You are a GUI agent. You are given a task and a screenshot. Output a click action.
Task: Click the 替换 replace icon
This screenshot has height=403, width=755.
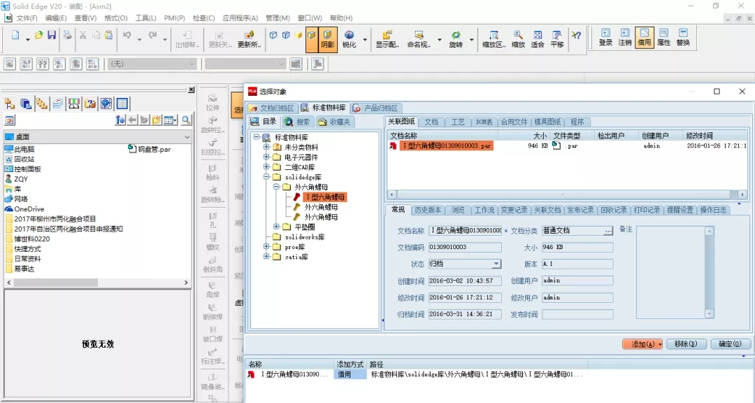click(683, 37)
